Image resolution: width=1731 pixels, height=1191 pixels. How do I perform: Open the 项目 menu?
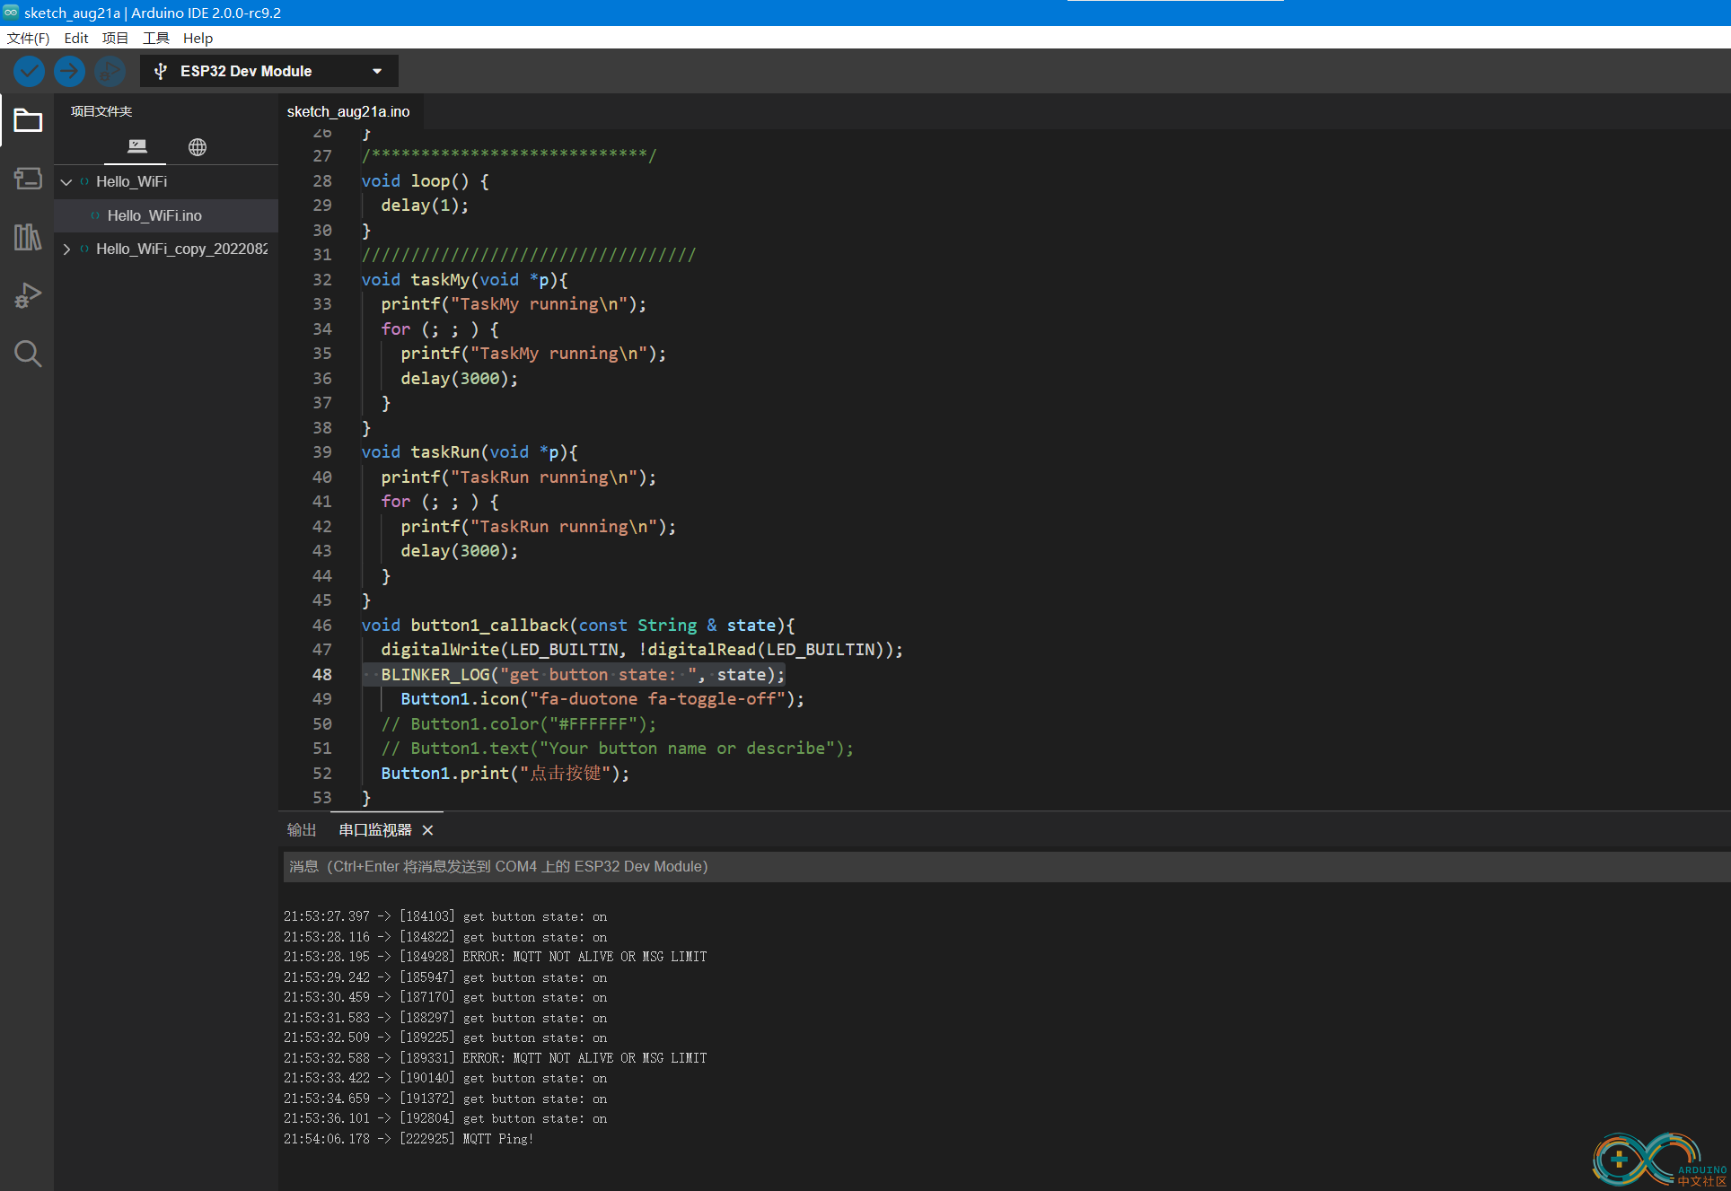click(115, 38)
